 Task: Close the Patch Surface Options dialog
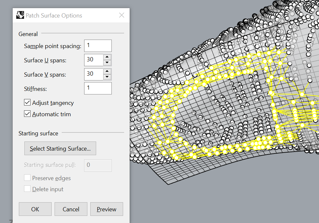click(121, 15)
